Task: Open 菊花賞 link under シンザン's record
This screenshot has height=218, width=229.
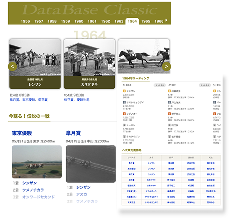Action: click(43, 100)
